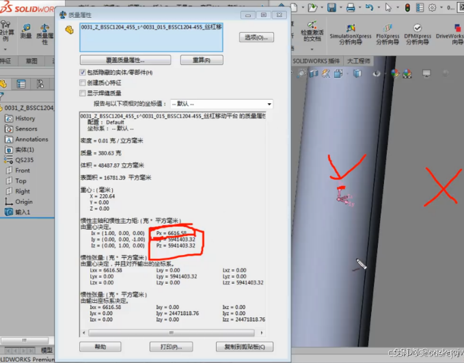Enable Show weld bead mass (显示焊缝质量) checkbox
This screenshot has width=464, height=363.
click(x=83, y=93)
